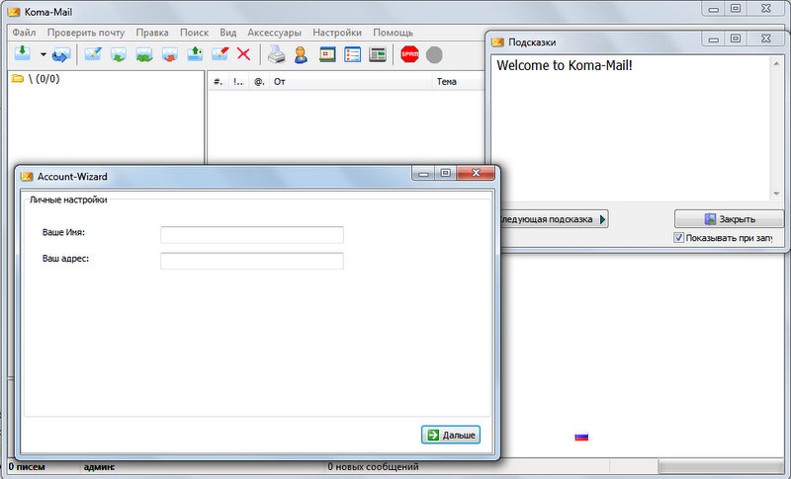The image size is (791, 479).
Task: Focus the Ваш адрес input field
Action: click(x=252, y=261)
